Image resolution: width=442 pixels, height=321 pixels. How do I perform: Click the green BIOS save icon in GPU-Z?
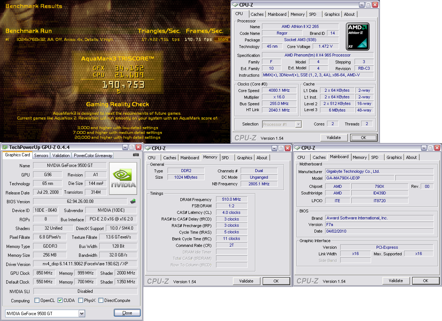coord(133,201)
